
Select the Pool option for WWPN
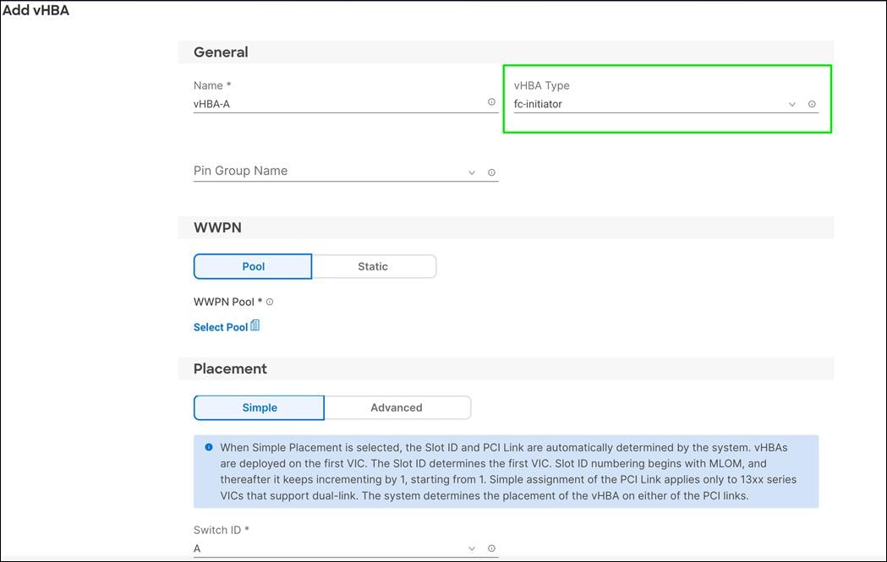coord(252,265)
